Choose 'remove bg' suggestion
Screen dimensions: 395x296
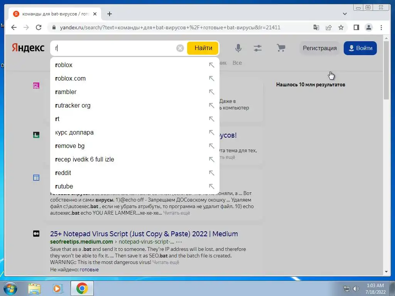[x=135, y=146]
